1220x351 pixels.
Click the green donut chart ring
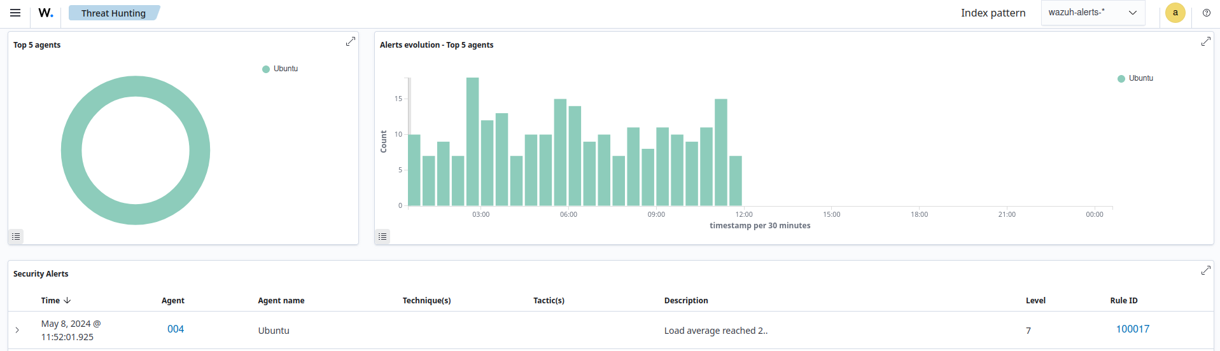(71, 150)
